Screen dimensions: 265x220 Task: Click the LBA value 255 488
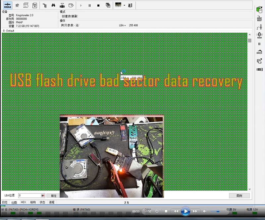tap(133, 25)
